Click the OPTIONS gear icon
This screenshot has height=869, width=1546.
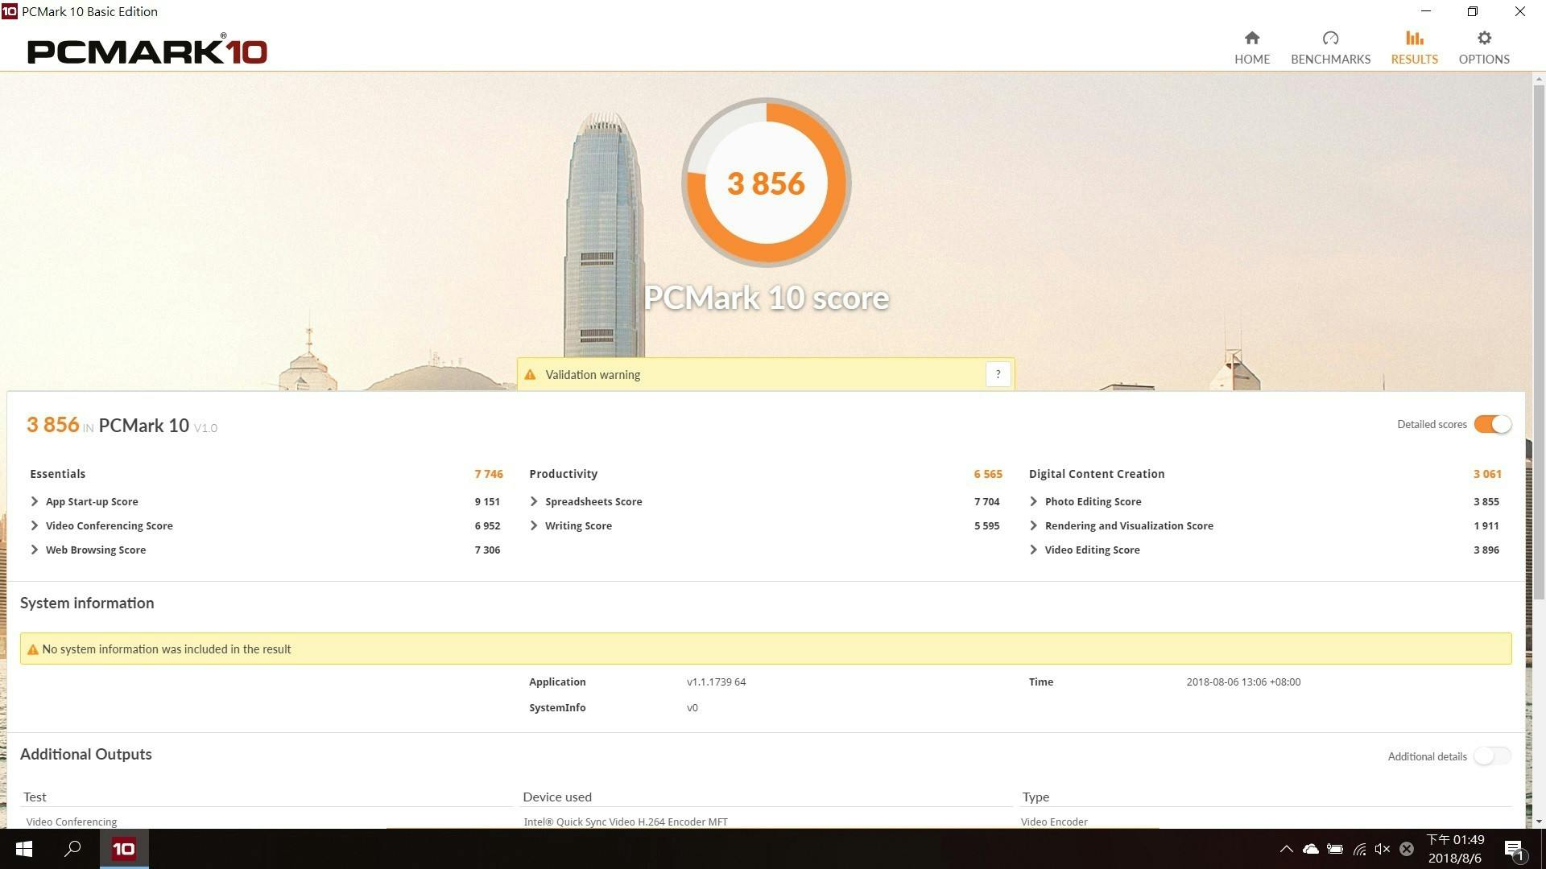click(x=1484, y=39)
